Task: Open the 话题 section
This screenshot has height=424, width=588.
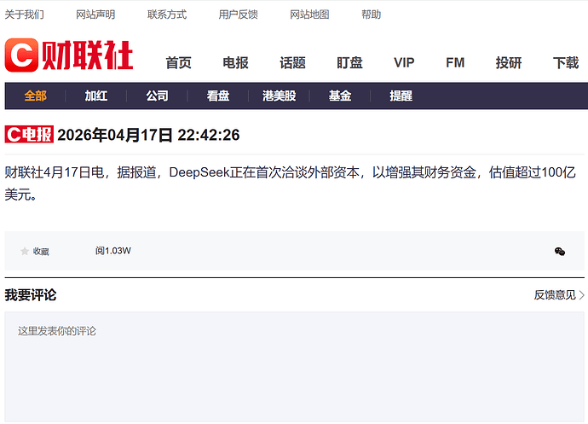Action: click(x=292, y=63)
